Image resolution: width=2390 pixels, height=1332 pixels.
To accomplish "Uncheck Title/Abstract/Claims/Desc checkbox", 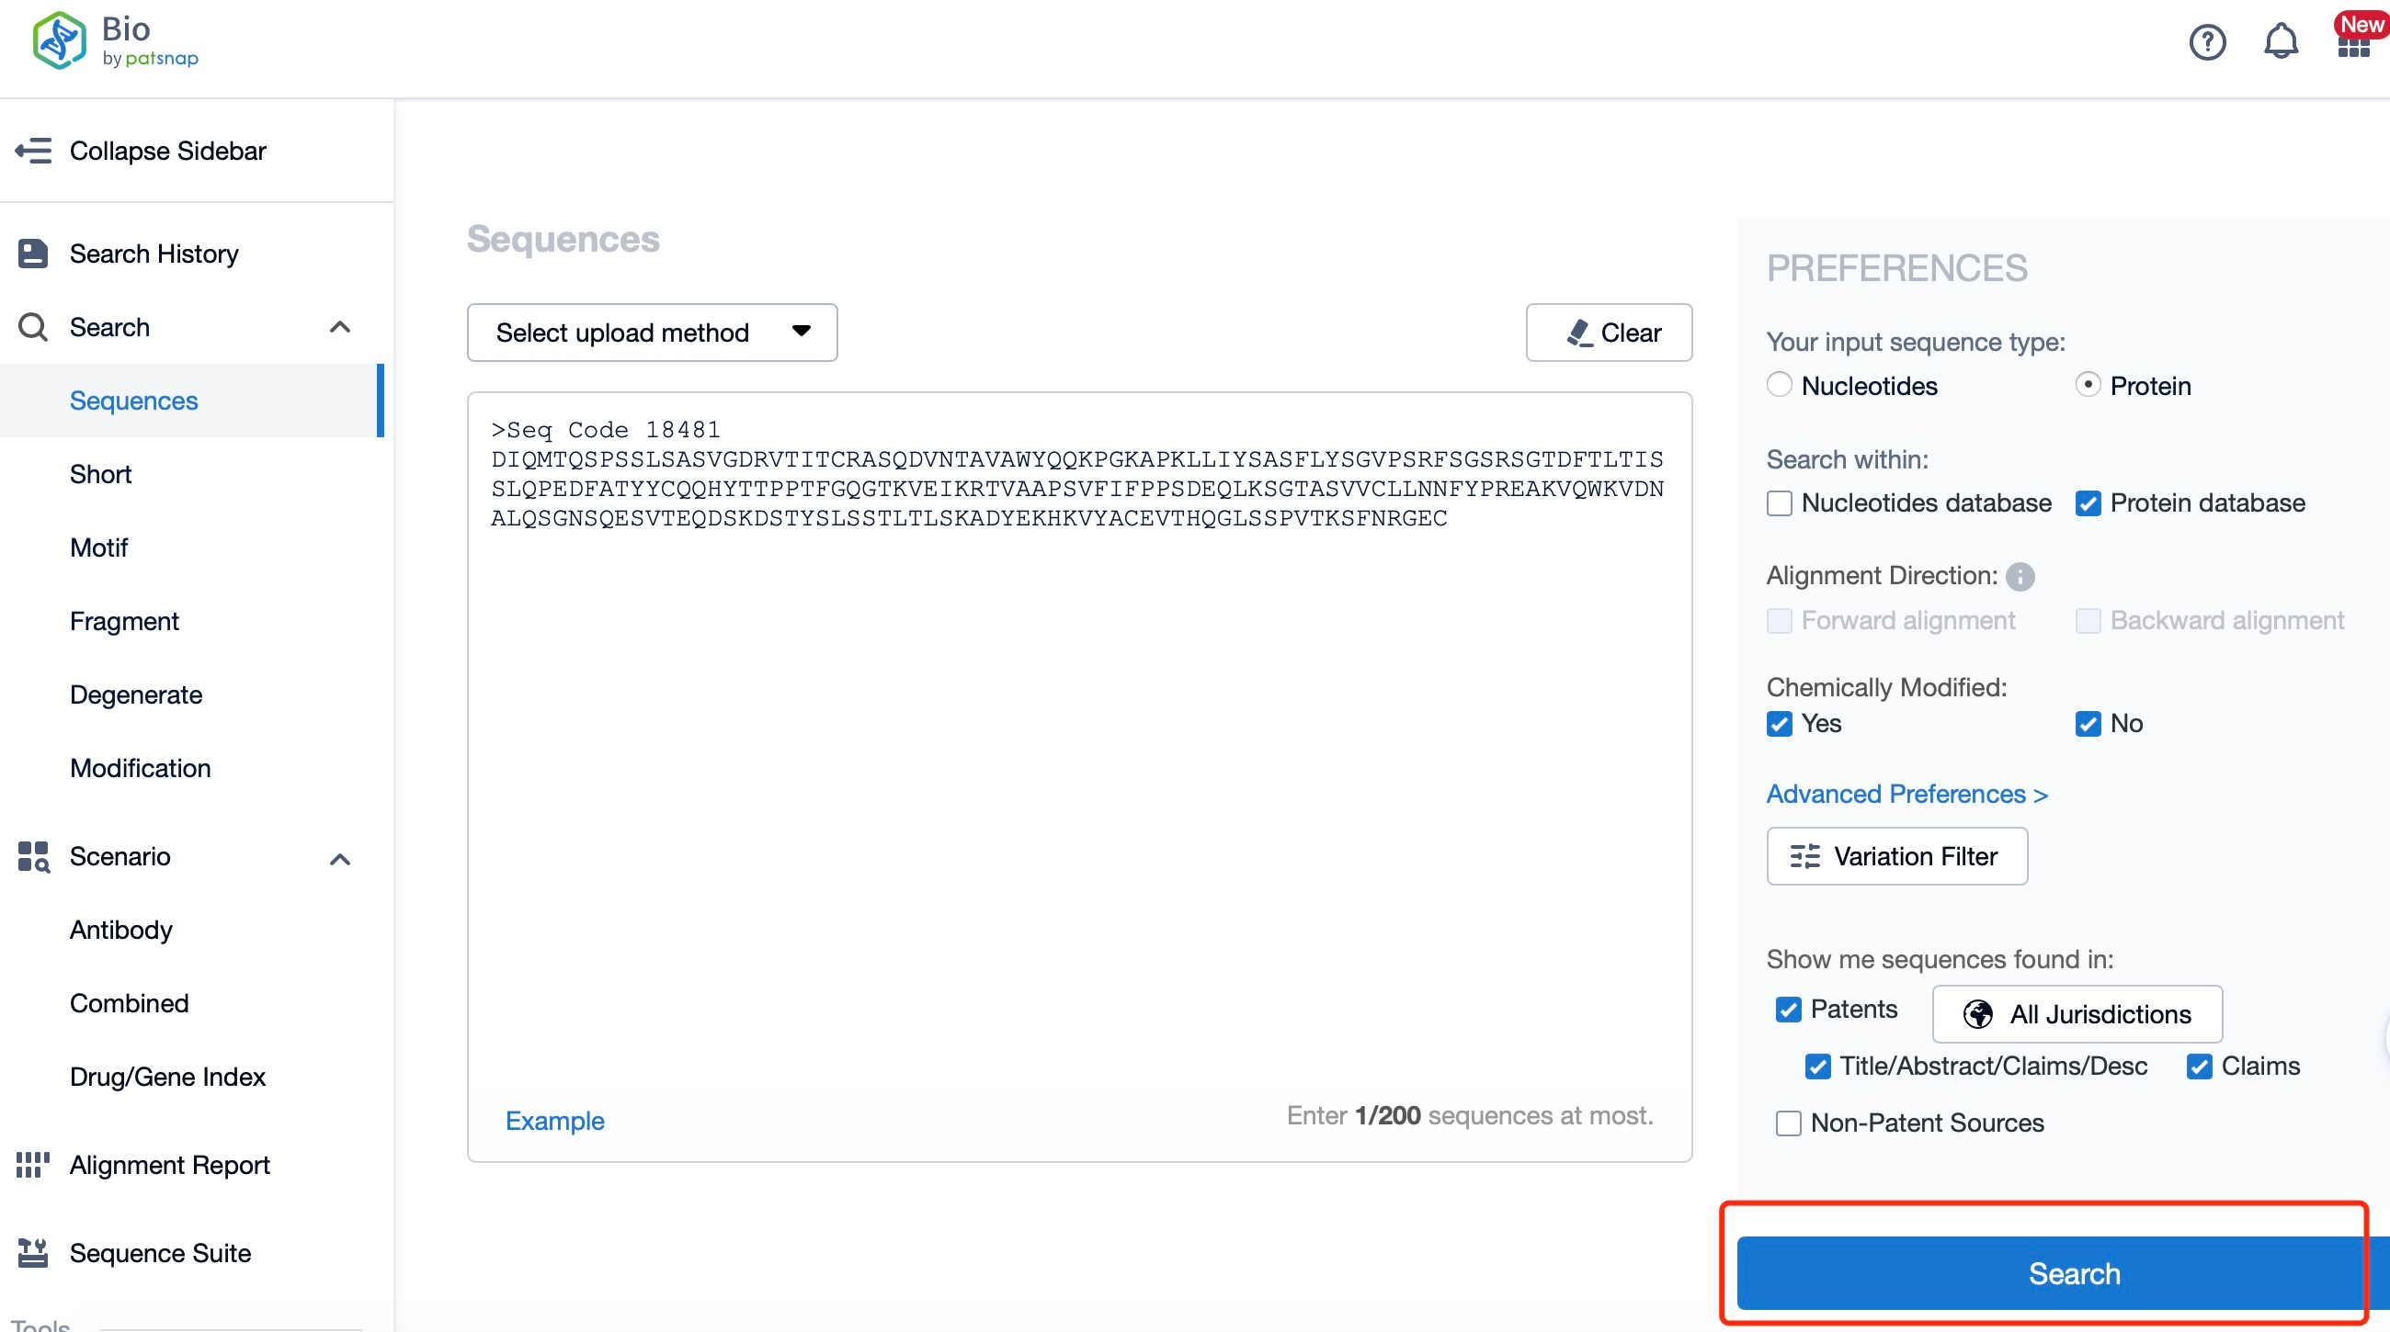I will [1819, 1065].
